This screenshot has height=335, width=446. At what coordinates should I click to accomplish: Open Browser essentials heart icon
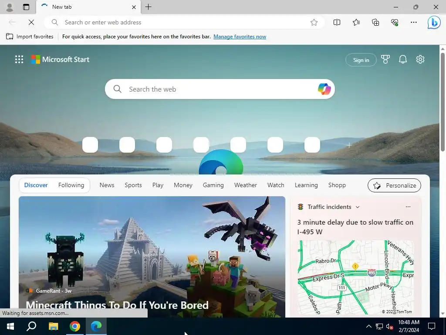coord(395,22)
